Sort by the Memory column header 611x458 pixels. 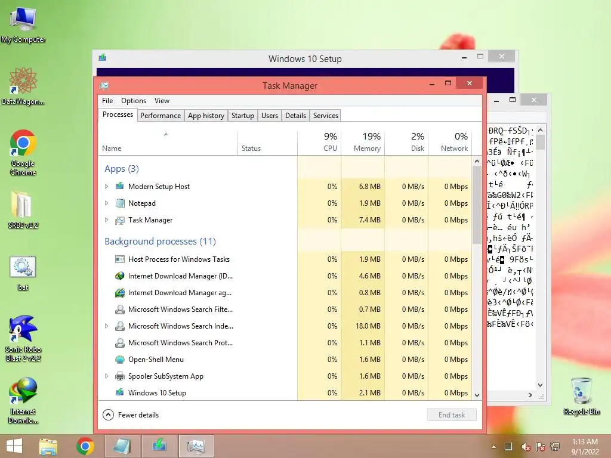363,143
